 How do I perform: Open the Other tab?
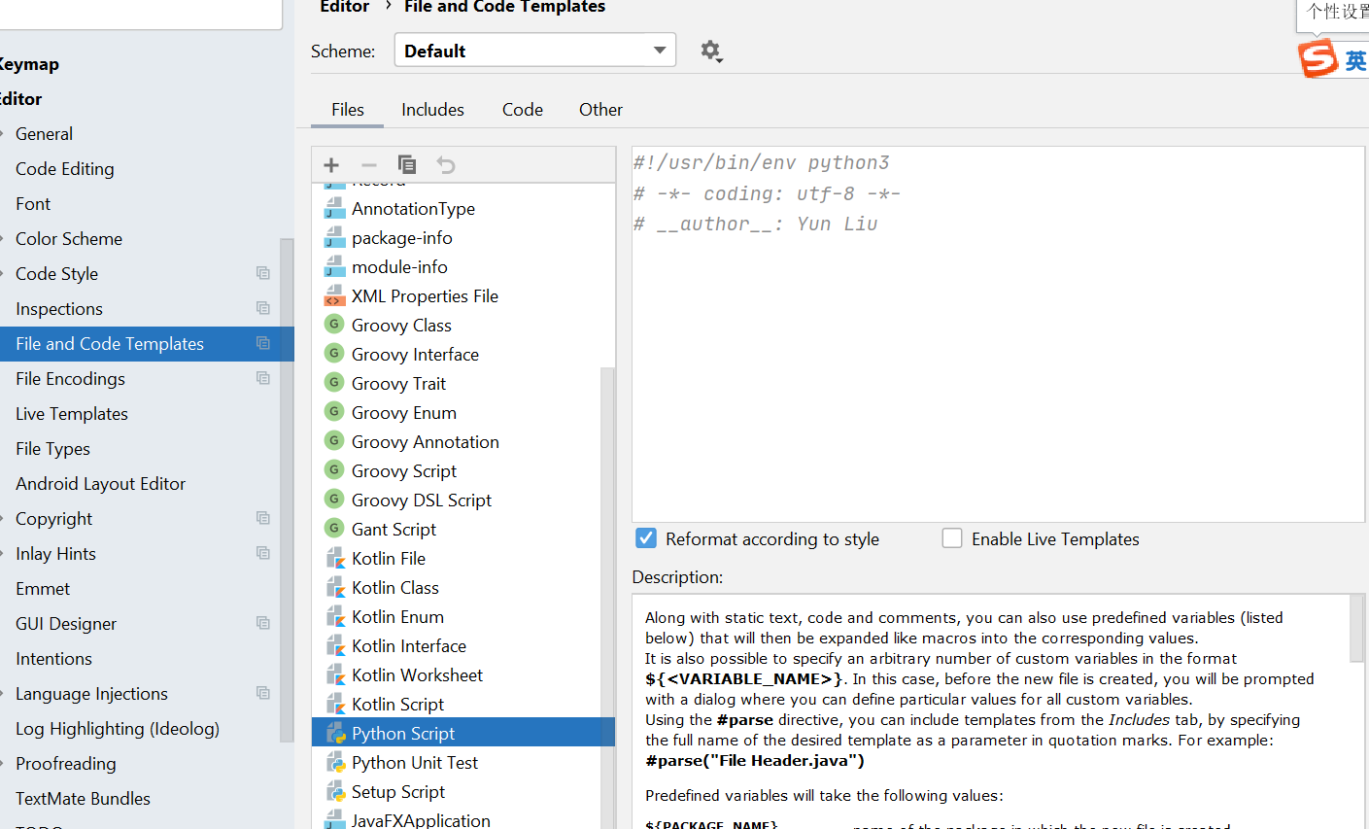pos(600,110)
